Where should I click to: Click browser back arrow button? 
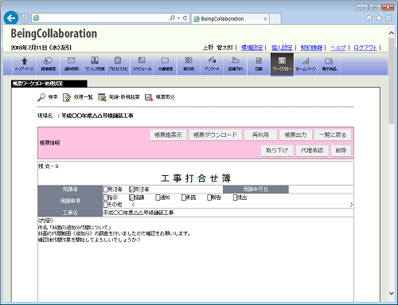[x=11, y=18]
